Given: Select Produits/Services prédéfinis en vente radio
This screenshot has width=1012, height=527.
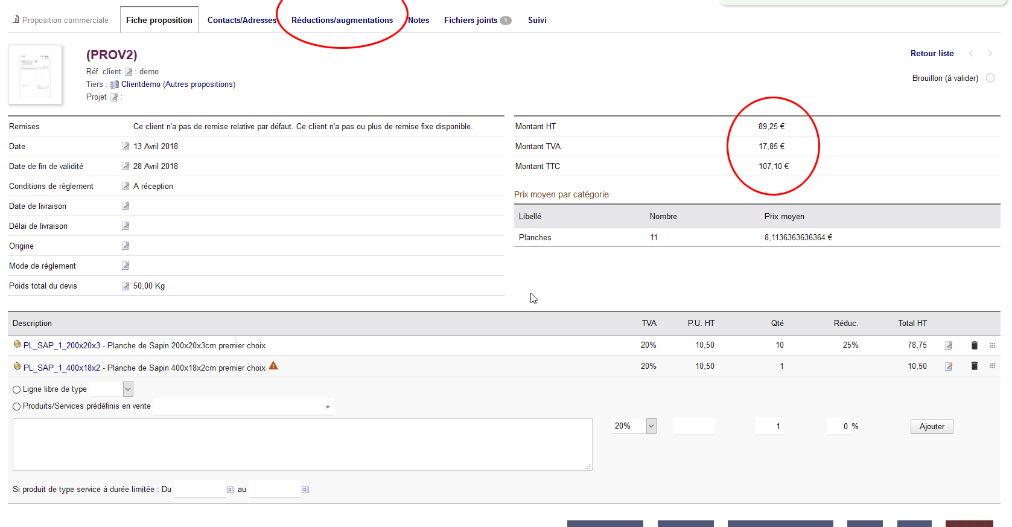Looking at the screenshot, I should point(17,406).
